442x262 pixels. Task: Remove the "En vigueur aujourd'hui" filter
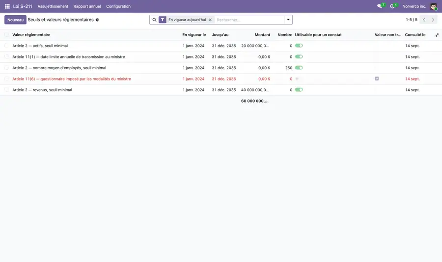[x=210, y=20]
